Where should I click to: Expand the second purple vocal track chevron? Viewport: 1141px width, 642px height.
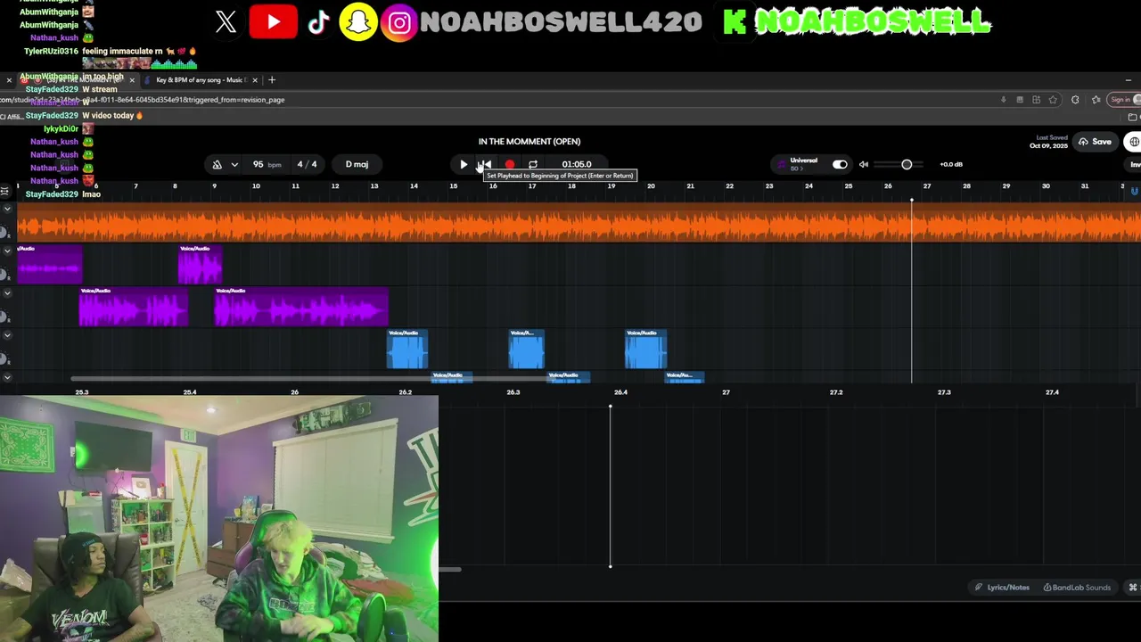[x=7, y=293]
